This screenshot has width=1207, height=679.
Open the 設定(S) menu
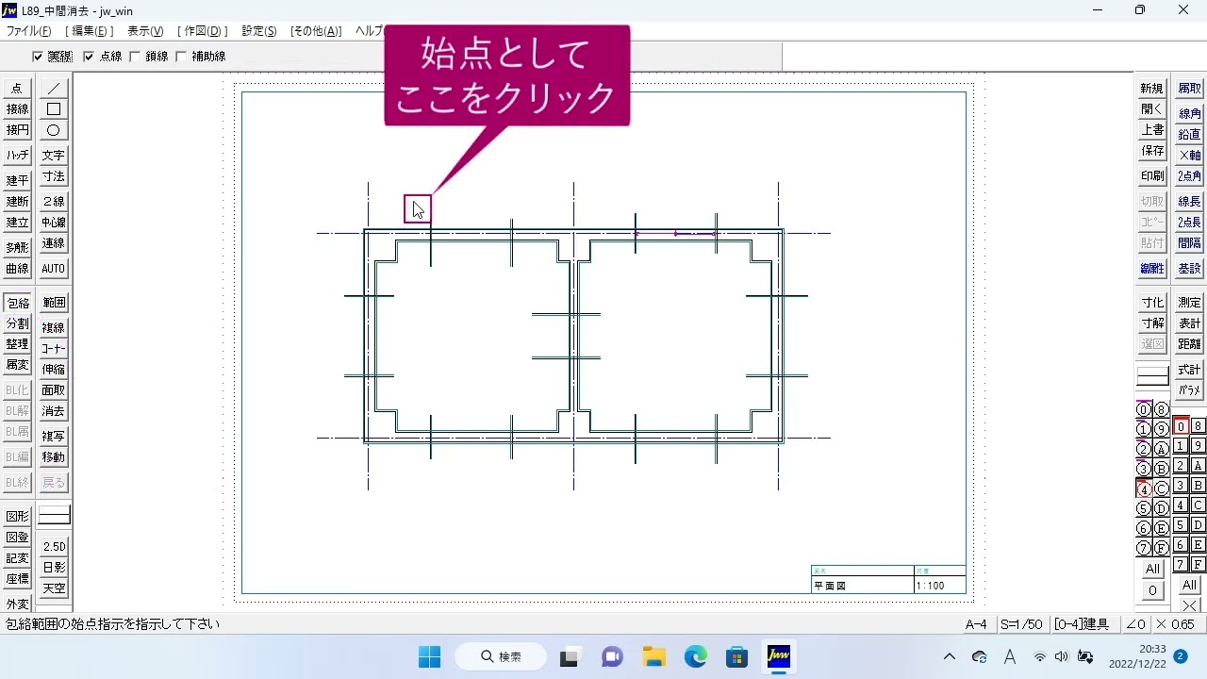259,31
